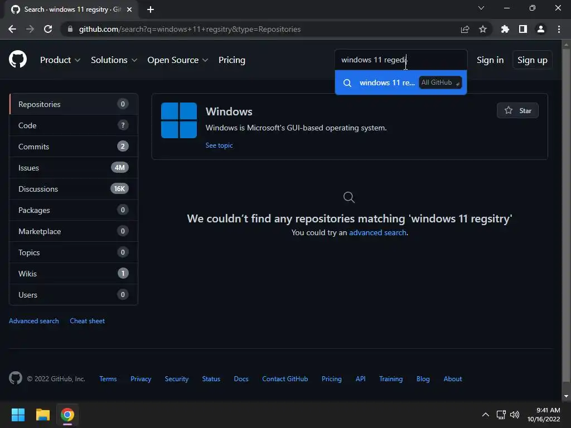
Task: Open a new browser tab
Action: (x=151, y=9)
